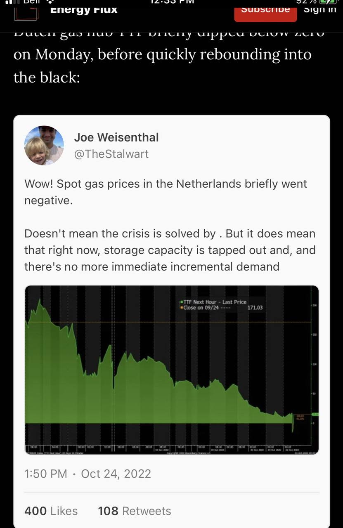Click the Joe Weisenthal author name
Viewport: 343px width, 528px height.
116,137
